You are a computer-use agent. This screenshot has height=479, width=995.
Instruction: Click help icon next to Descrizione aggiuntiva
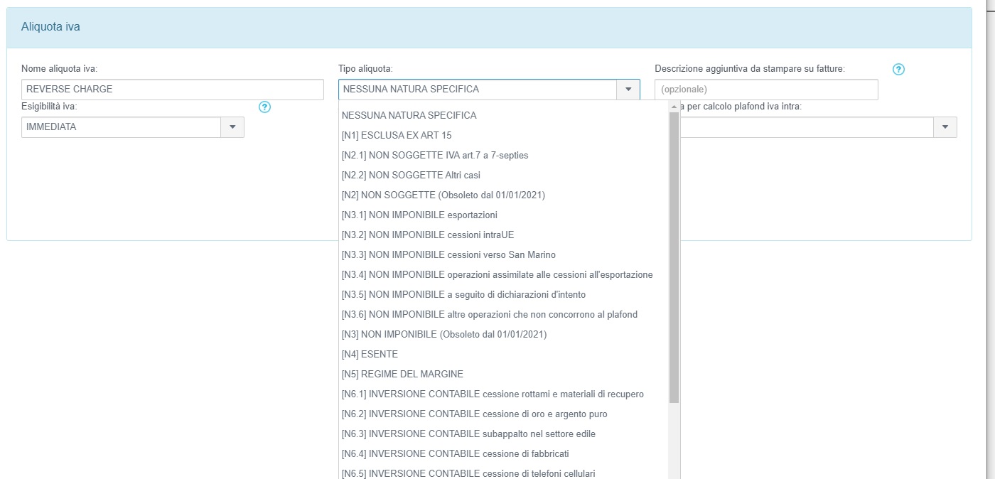pyautogui.click(x=898, y=69)
